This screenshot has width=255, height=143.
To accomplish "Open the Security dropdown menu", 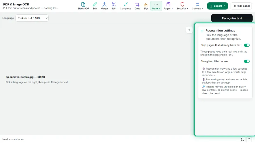I will [182, 6].
